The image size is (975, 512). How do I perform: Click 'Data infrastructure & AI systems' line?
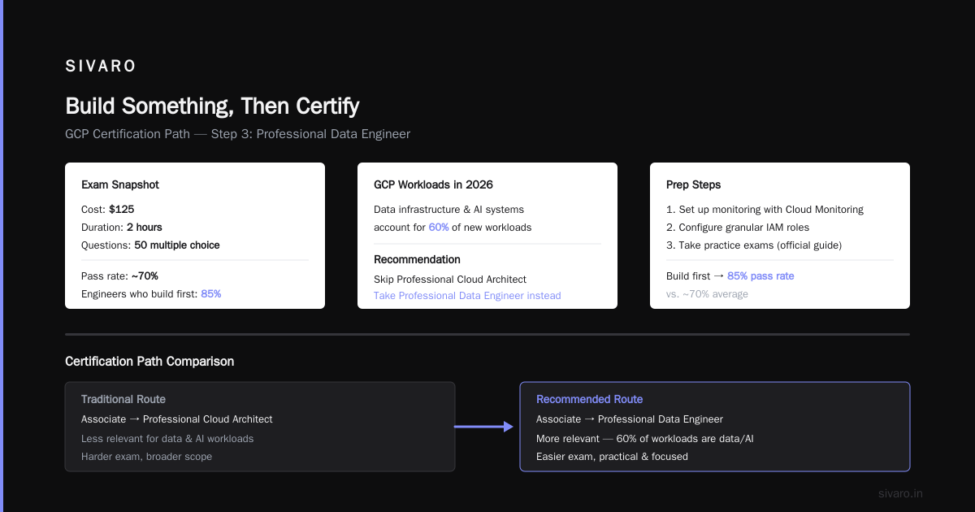pyautogui.click(x=449, y=209)
